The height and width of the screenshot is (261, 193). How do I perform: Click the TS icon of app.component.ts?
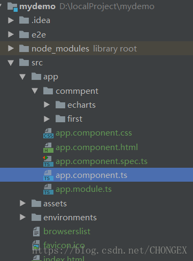tap(48, 175)
